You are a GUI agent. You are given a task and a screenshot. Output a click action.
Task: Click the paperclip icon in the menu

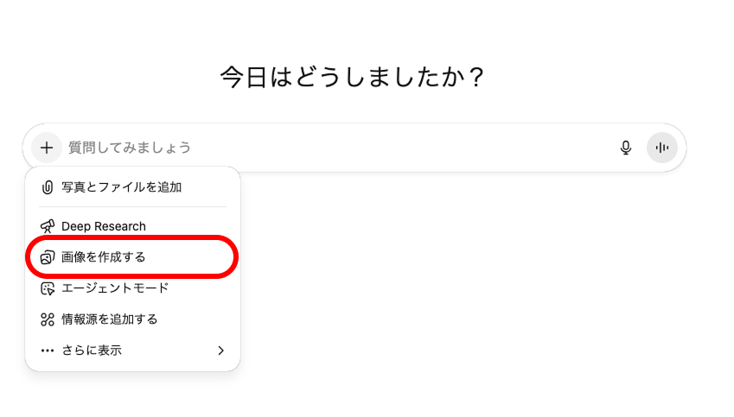coord(48,186)
